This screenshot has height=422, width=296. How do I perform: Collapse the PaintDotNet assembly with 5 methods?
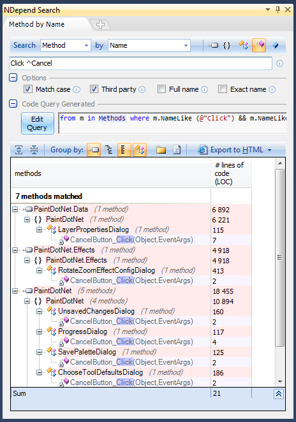click(x=15, y=291)
